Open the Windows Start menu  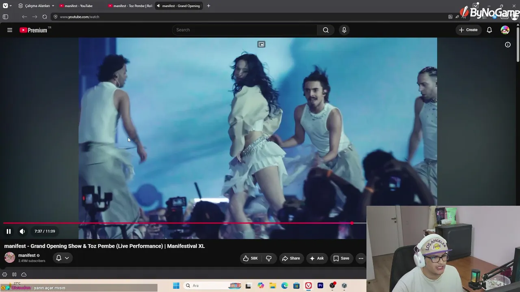(x=176, y=286)
